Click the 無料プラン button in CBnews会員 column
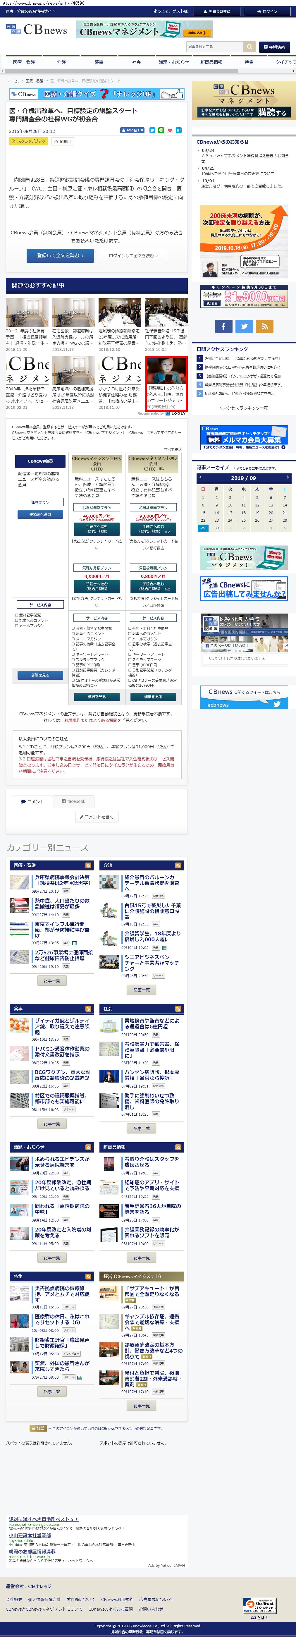The image size is (296, 1637). (40, 502)
